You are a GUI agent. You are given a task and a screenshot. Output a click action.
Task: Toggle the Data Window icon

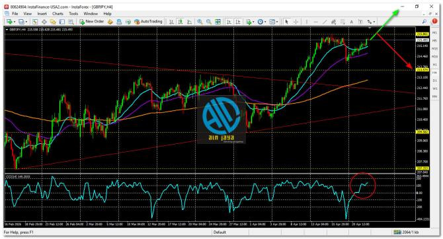(x=44, y=22)
